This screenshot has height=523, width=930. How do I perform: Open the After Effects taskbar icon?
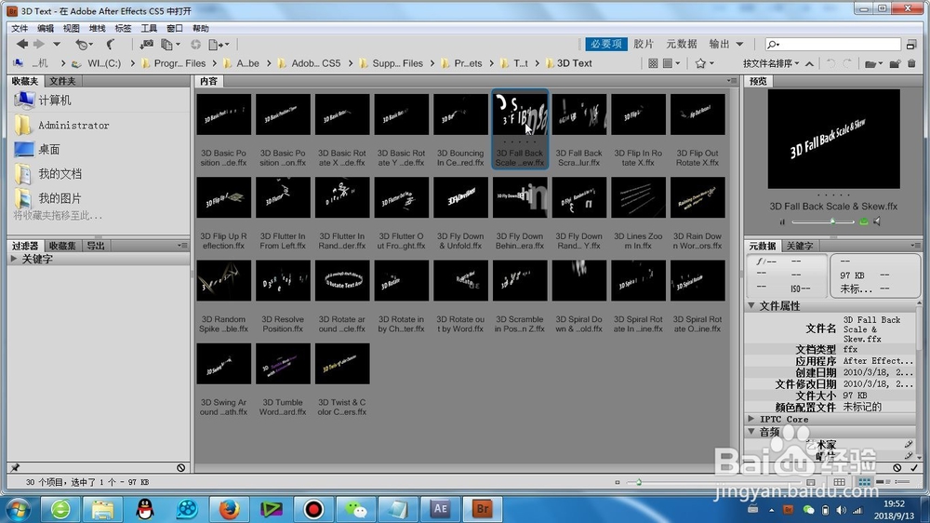[x=440, y=509]
